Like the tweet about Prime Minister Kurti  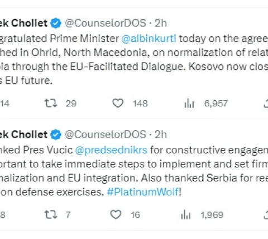click(x=118, y=103)
